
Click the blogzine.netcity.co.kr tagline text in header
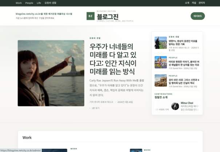pos(44,14)
